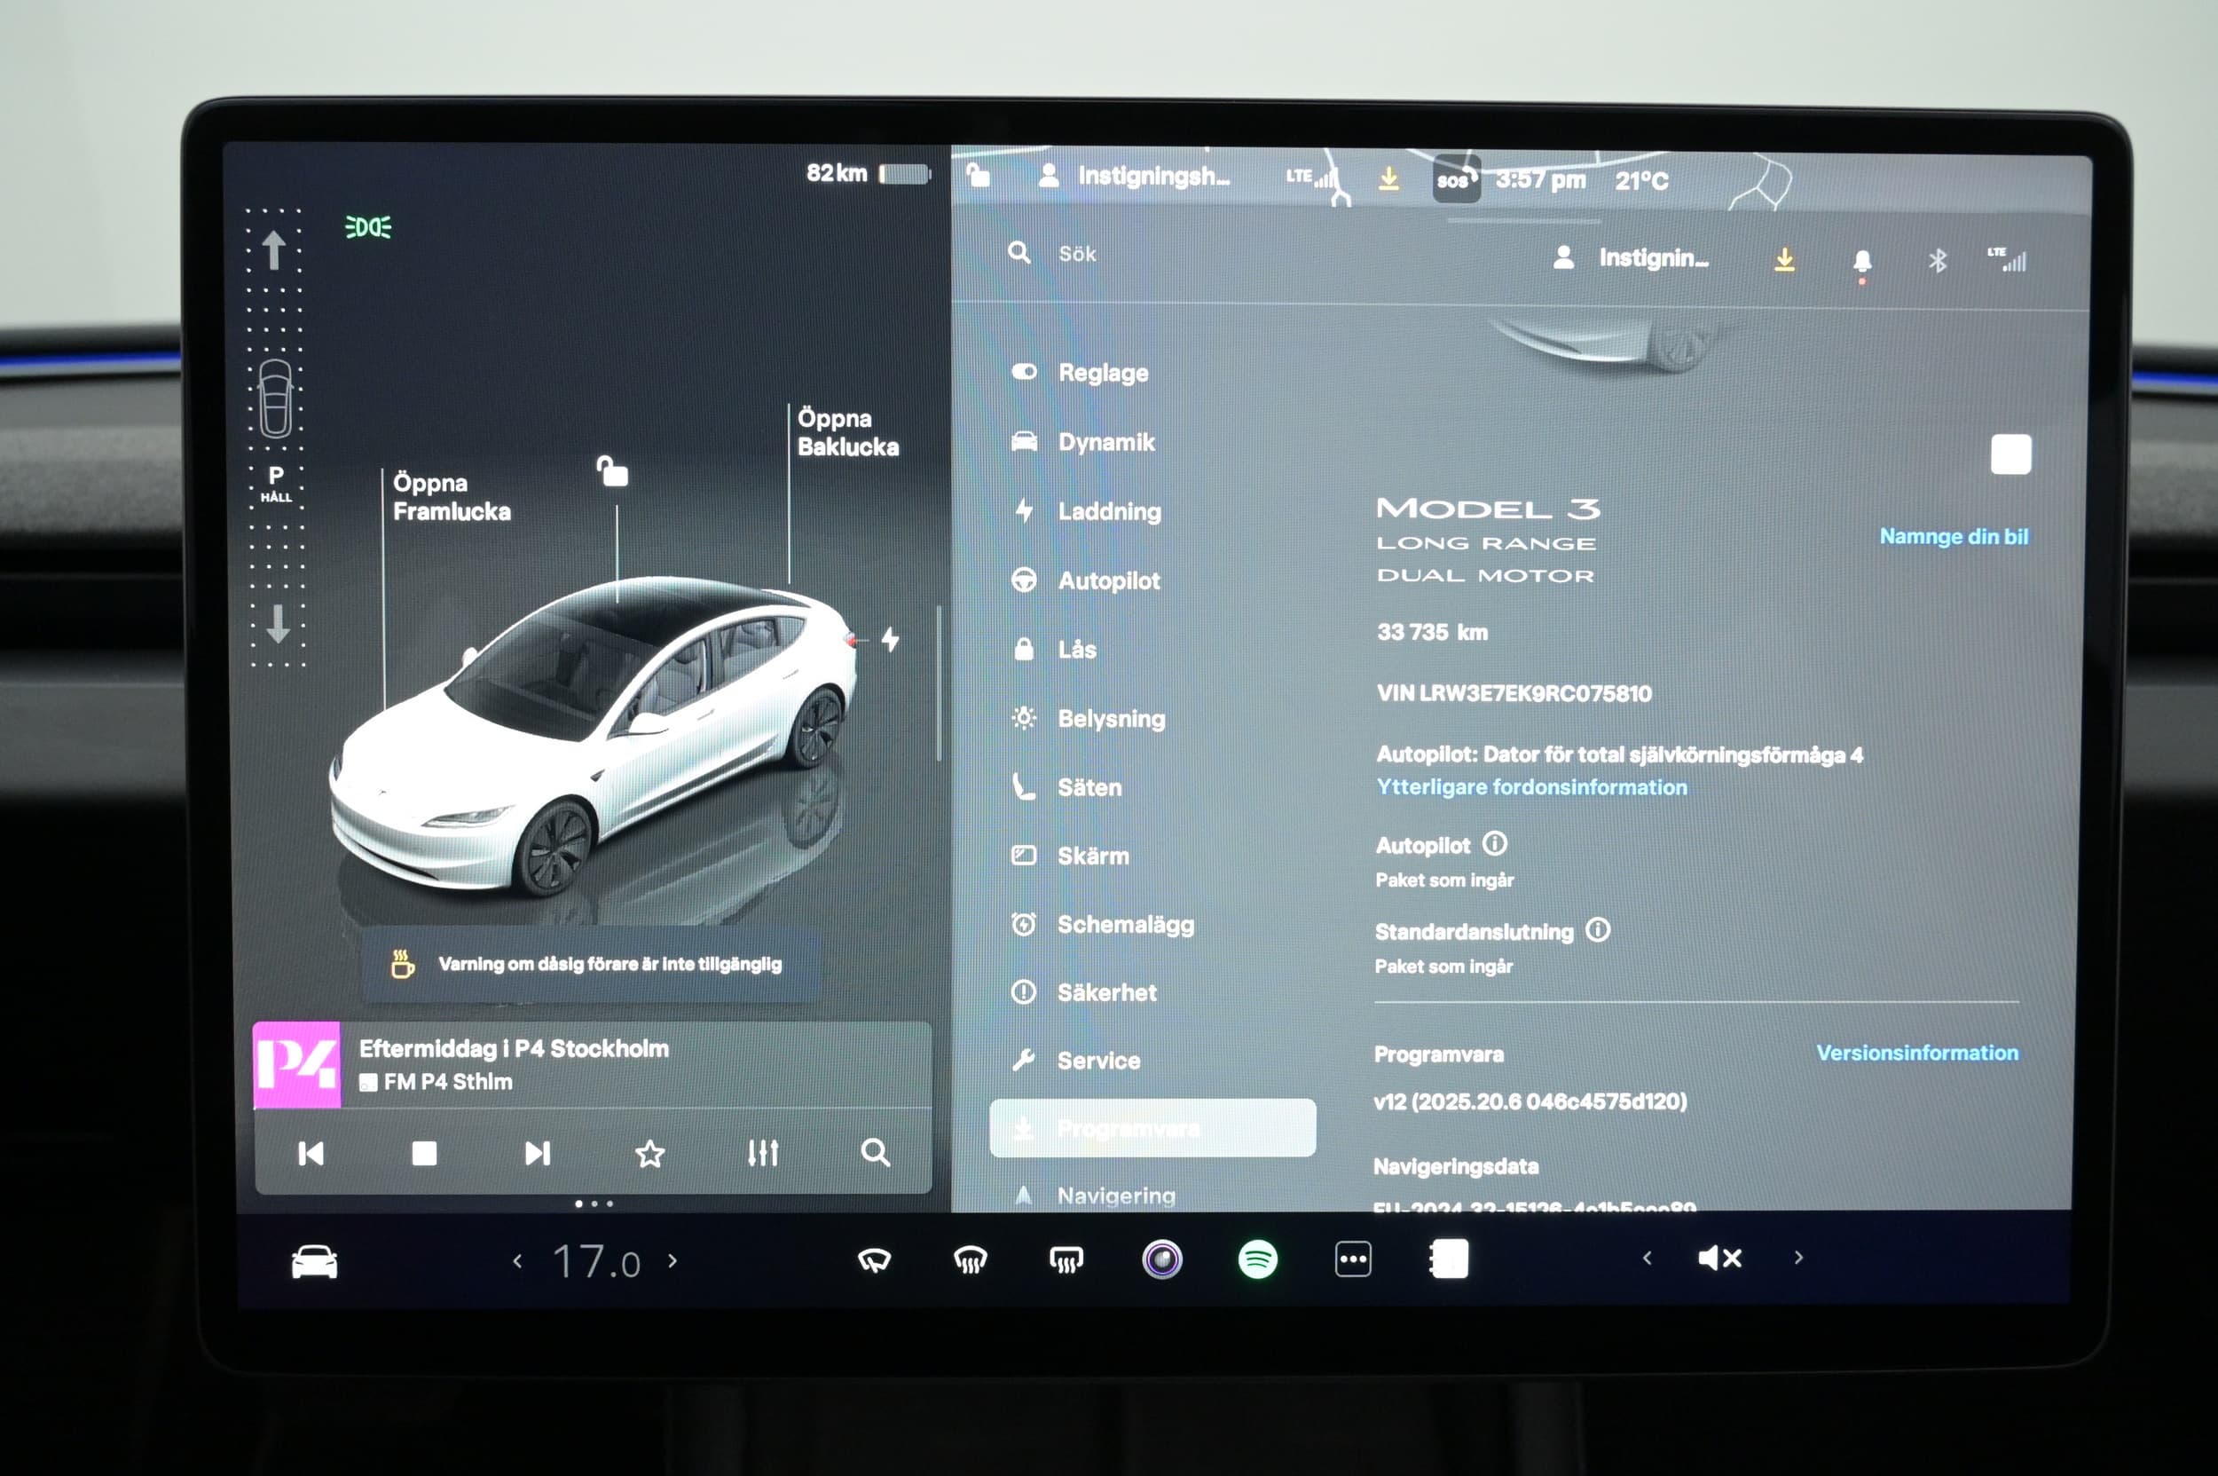Screen dimensions: 2218x1476
Task: Select the P park gear indicator
Action: [x=276, y=483]
